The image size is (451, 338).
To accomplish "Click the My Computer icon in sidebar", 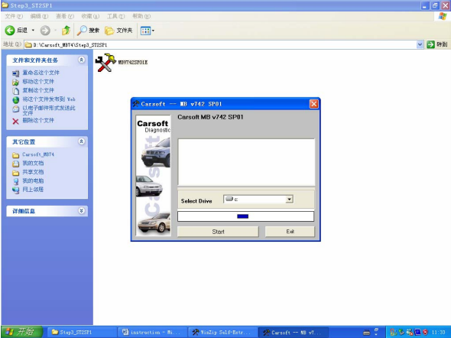I will 15,181.
